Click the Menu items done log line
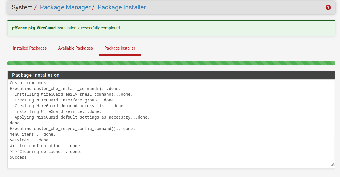The width and height of the screenshot is (340, 177). 32,134
